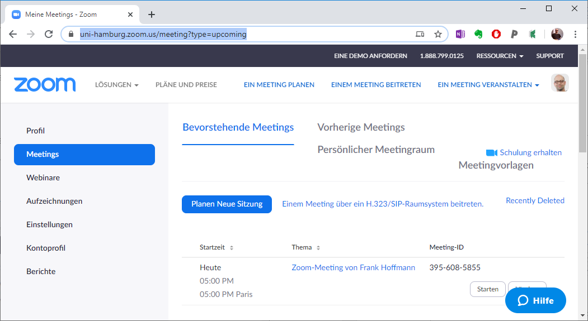Open H.323/SIP-Raumsystem beitreten link

click(383, 204)
